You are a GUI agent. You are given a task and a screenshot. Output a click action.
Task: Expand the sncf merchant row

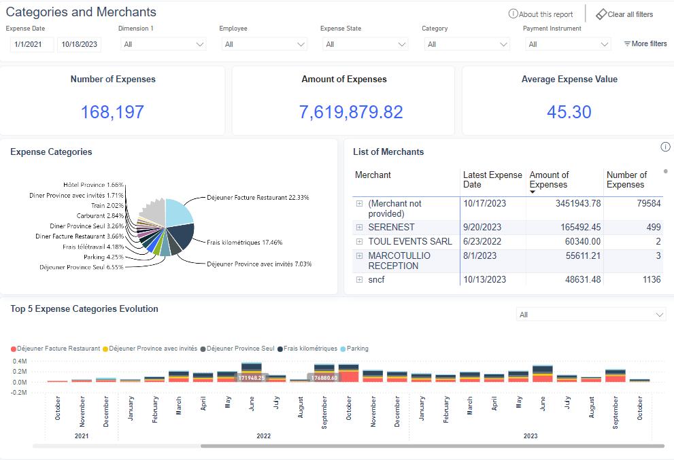(359, 279)
